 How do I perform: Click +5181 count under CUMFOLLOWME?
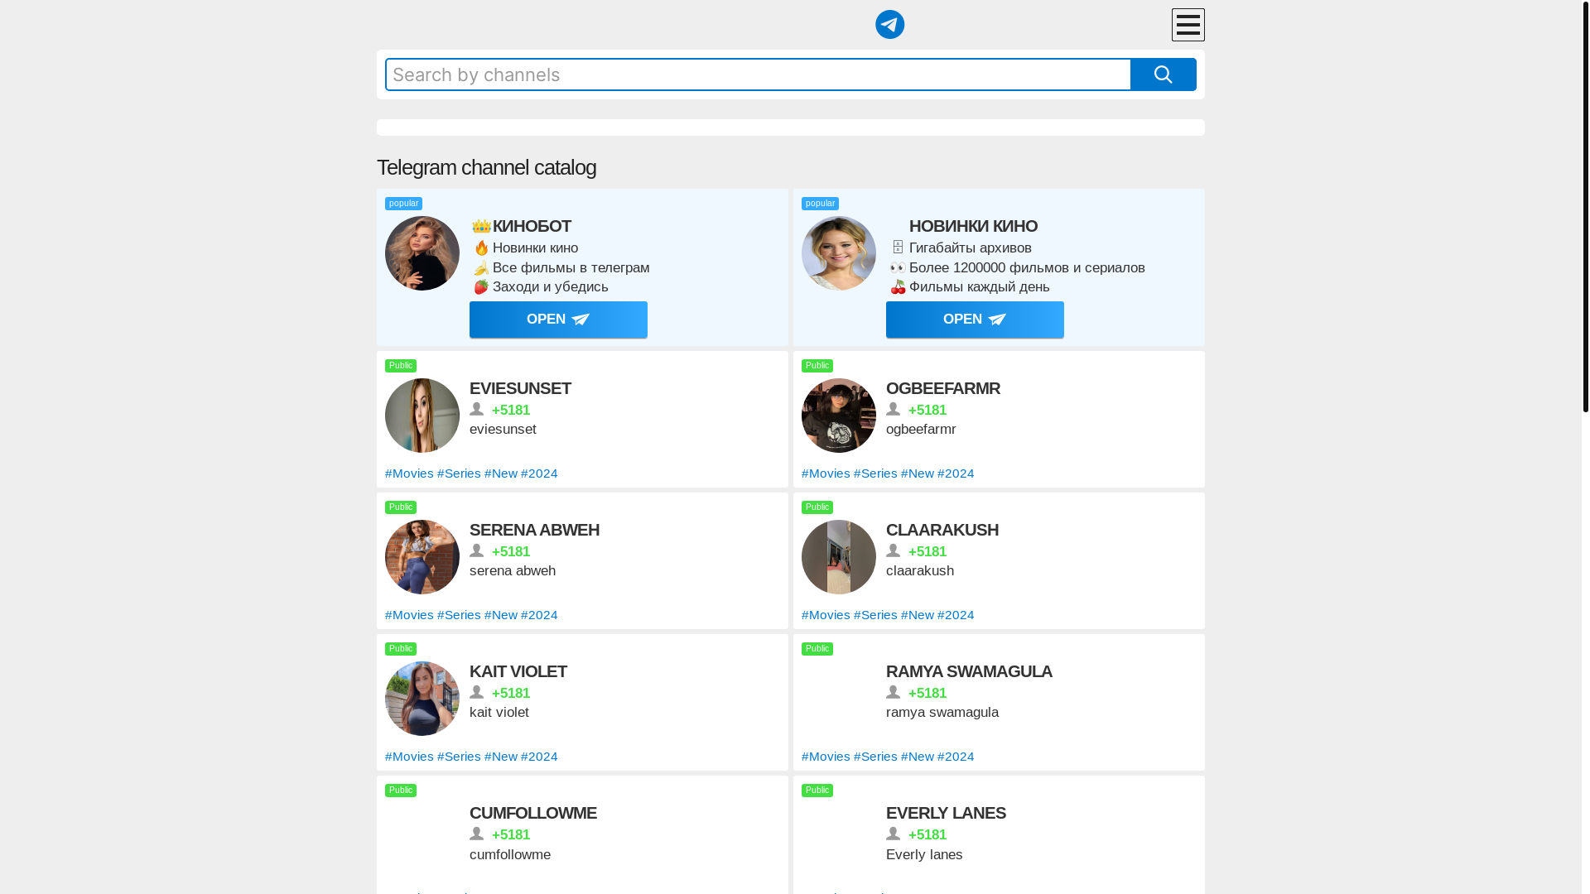pyautogui.click(x=511, y=835)
